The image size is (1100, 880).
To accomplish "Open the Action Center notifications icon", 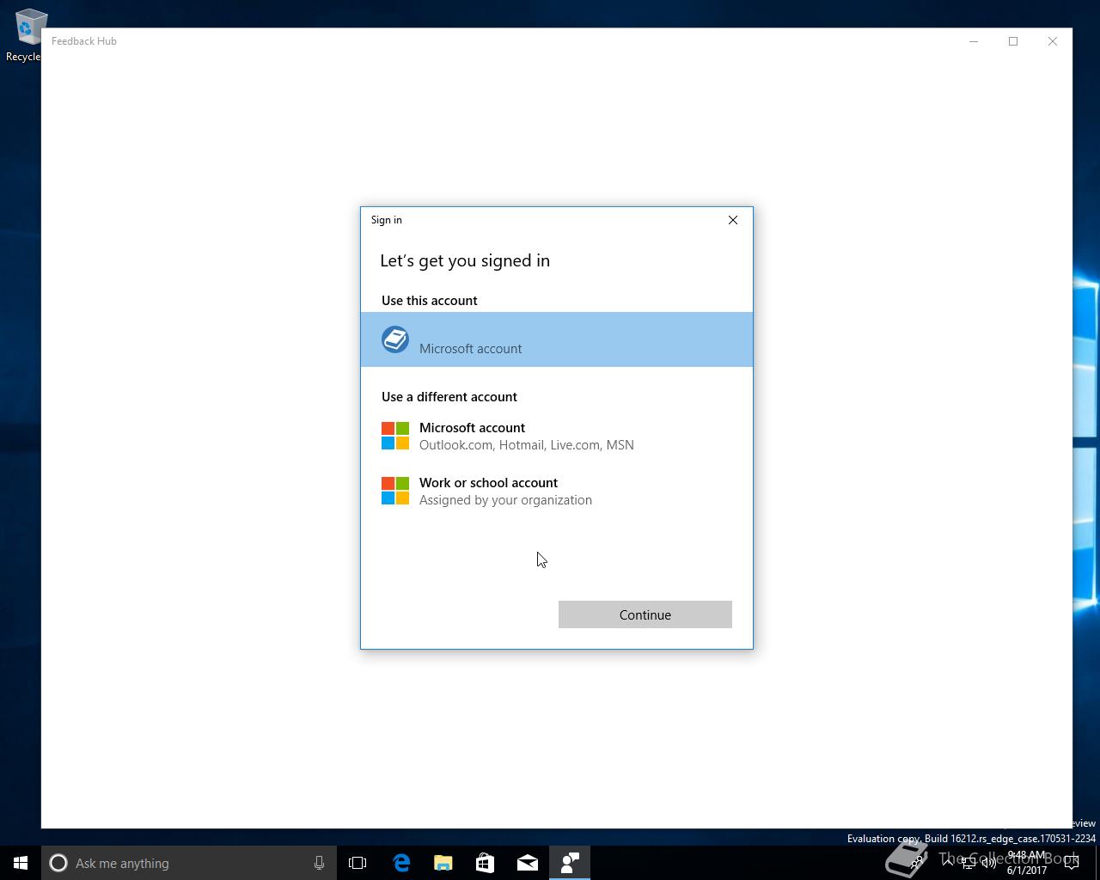I will tap(1071, 863).
